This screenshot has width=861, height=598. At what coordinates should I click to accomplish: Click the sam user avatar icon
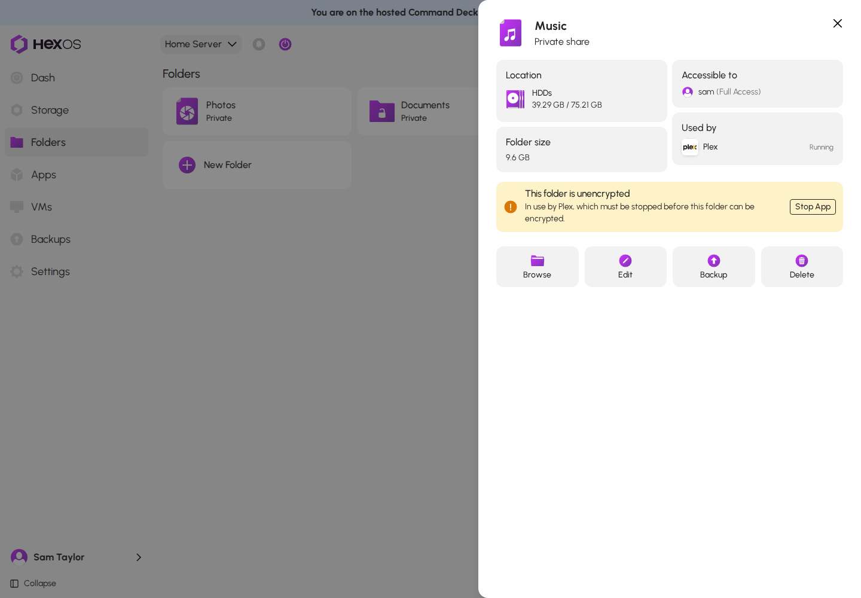coord(688,92)
